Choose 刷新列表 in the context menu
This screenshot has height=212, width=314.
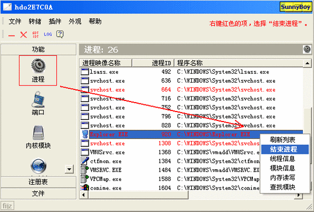285,140
